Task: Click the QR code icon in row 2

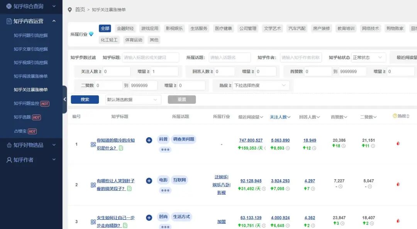Action: [93, 185]
